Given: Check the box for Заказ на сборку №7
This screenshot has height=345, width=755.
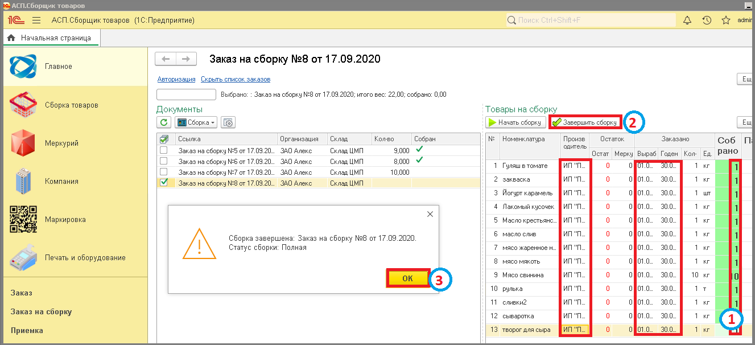Looking at the screenshot, I should [164, 172].
